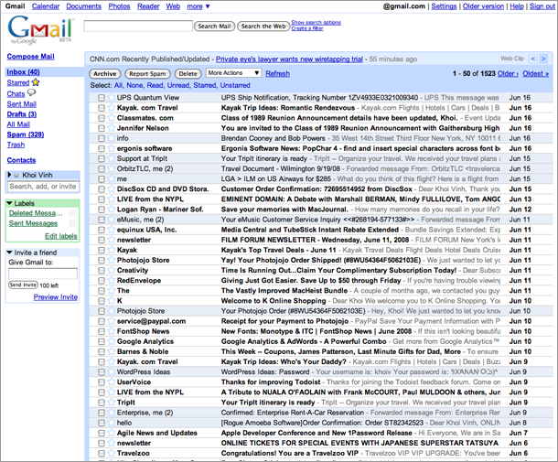This screenshot has height=462, width=558.
Task: Star the Google Analytics message
Action: coord(112,341)
